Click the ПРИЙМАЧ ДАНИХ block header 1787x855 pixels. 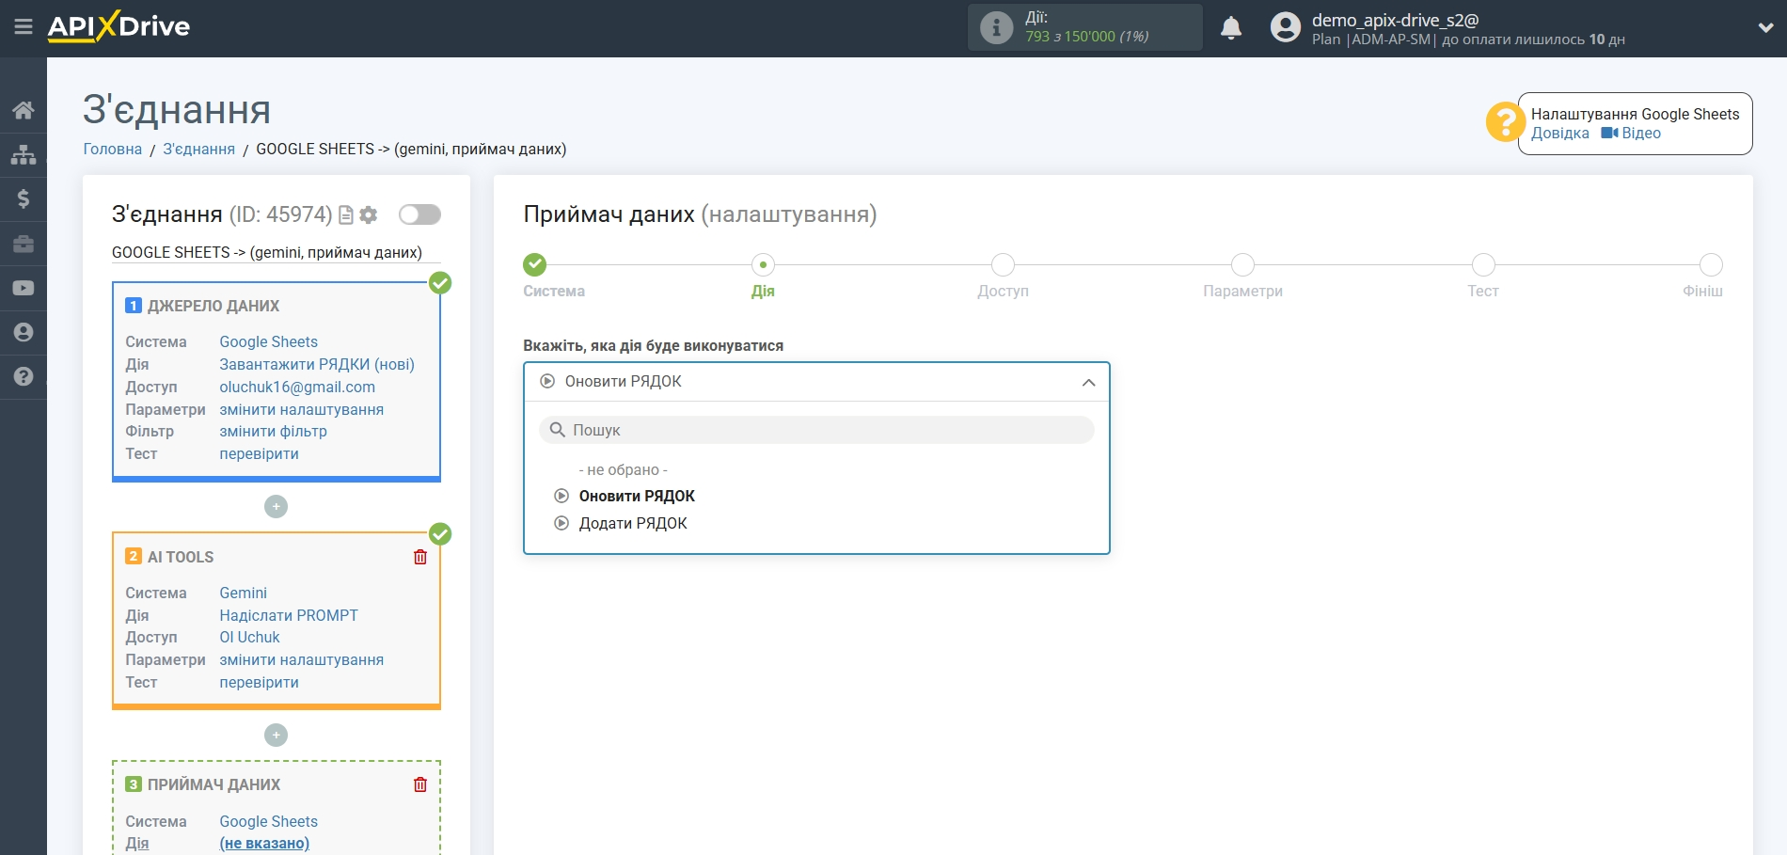coord(213,784)
